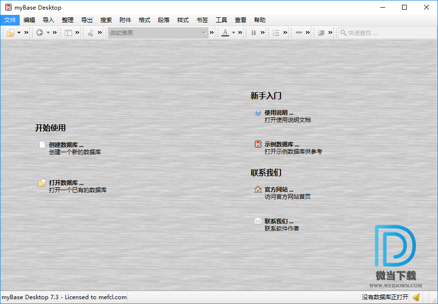Open the 编辑 menu
The height and width of the screenshot is (304, 438).
click(29, 20)
